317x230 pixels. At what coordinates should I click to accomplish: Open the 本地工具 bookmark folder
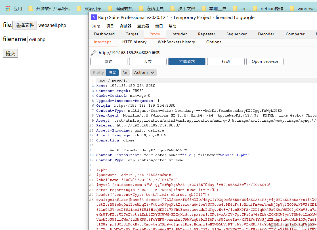214,8
